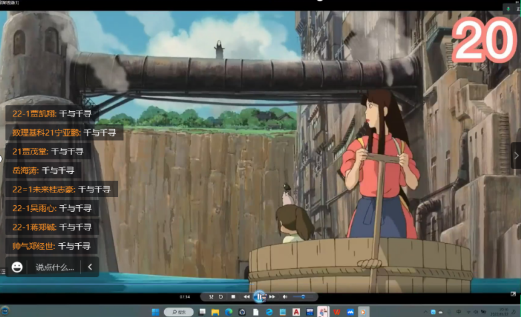This screenshot has width=521, height=317.
Task: Rewind using the double-left-arrow button
Action: (246, 297)
